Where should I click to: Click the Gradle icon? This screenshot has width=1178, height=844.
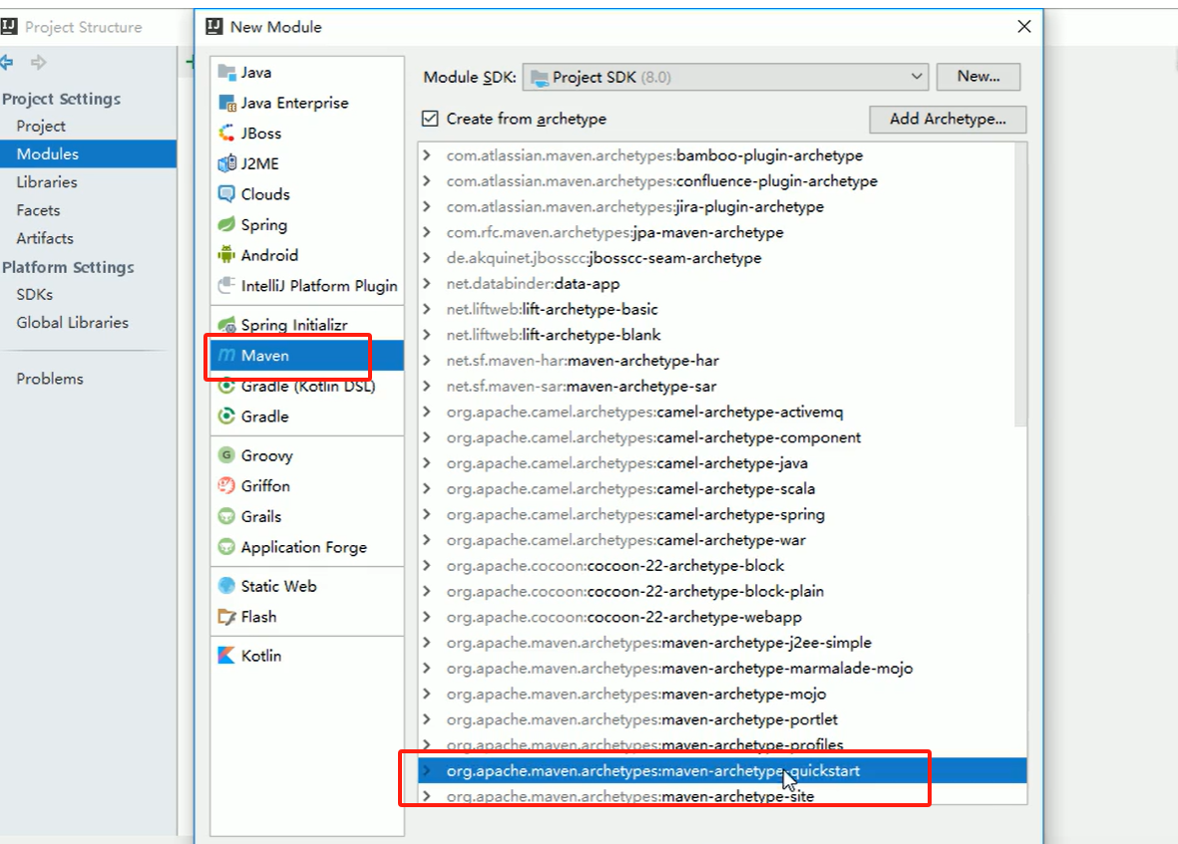[x=226, y=417]
